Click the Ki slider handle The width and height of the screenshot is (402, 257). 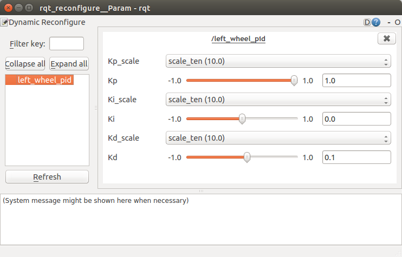click(242, 119)
